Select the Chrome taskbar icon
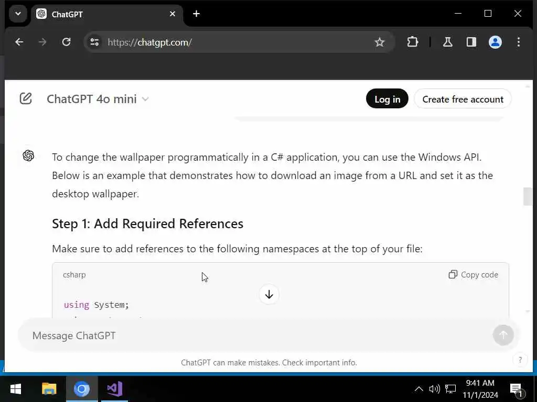 tap(82, 389)
